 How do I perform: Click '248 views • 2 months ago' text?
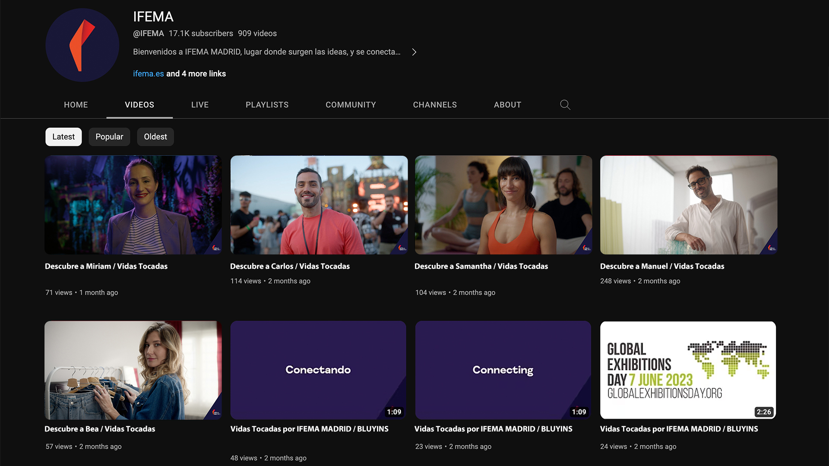640,281
